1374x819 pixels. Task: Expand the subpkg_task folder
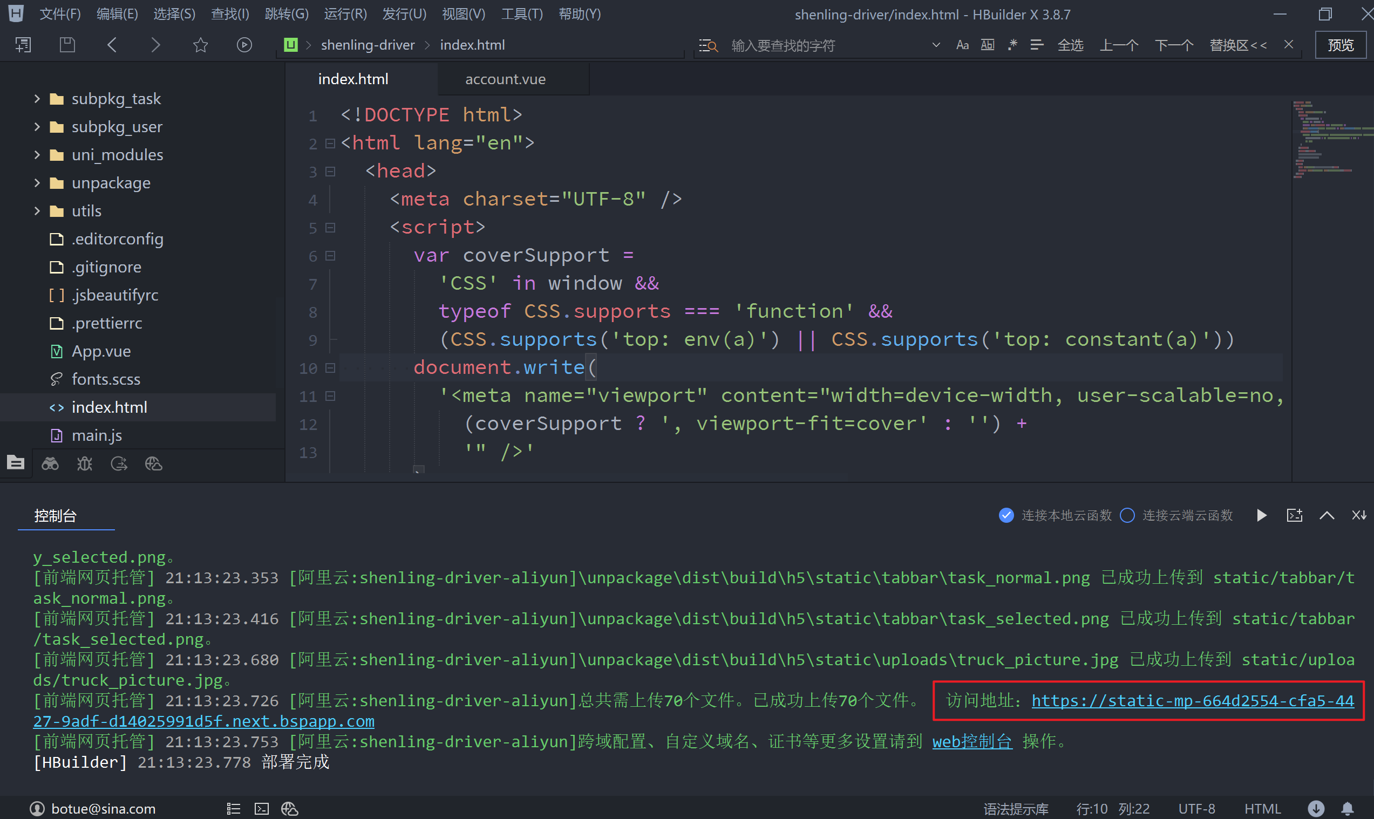pos(37,99)
